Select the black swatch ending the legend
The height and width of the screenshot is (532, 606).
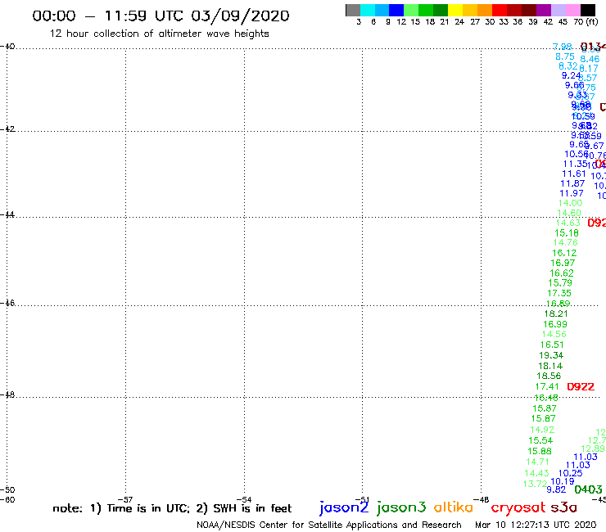point(587,10)
